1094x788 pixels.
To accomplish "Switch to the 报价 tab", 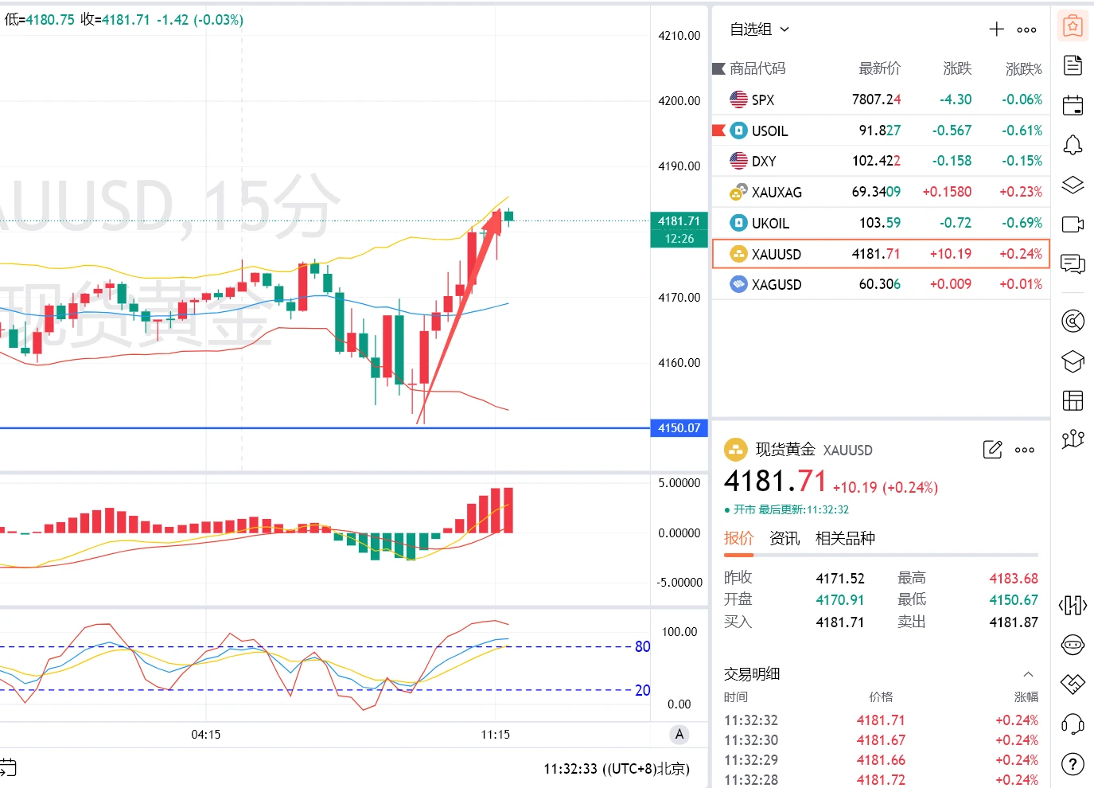I will click(738, 539).
